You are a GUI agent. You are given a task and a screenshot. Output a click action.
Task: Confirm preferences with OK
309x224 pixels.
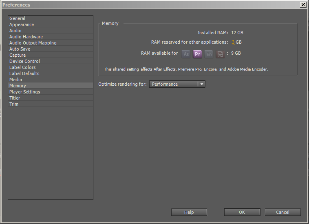[242, 212]
